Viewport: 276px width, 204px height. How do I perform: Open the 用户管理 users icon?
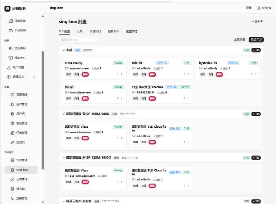(12, 104)
